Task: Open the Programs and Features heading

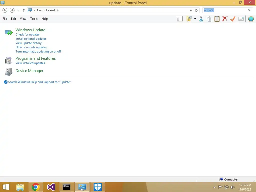Action: [35, 58]
